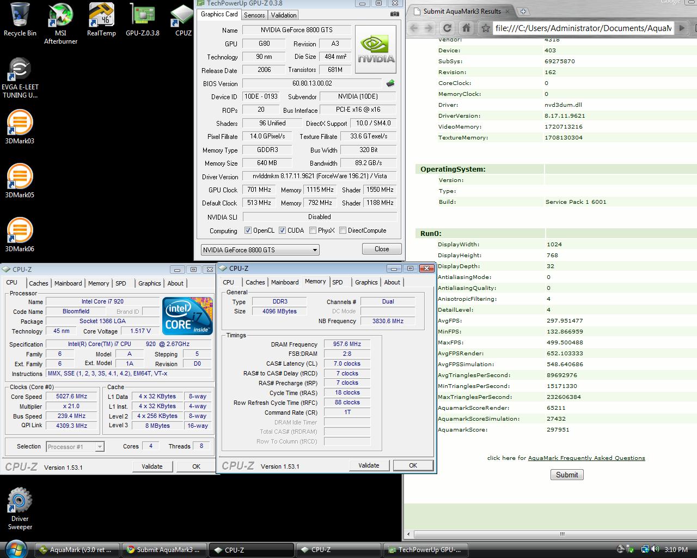Viewport: 697px width, 558px height.
Task: Select the Submit AquaMark3 Results browser tab
Action: coord(462,11)
